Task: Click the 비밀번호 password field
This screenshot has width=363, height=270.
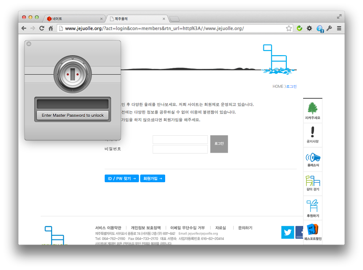Action: point(180,149)
